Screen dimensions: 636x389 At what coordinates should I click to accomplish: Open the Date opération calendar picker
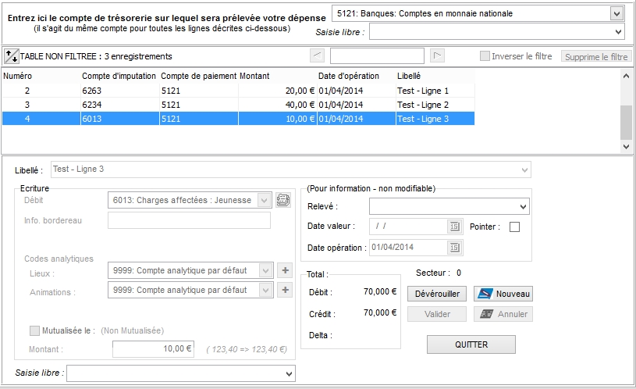pos(454,248)
